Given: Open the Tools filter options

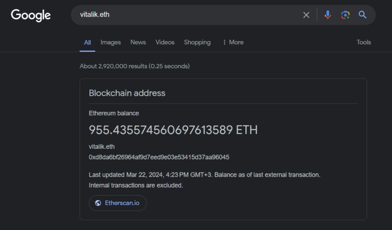Looking at the screenshot, I should point(363,42).
